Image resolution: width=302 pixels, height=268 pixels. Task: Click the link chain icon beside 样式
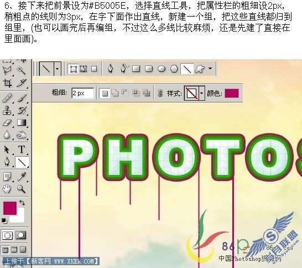[x=160, y=94]
